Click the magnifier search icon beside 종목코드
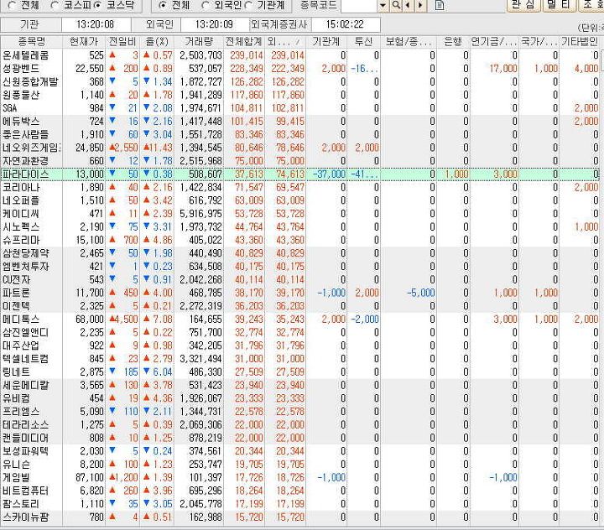Image resolution: width=604 pixels, height=530 pixels. tap(396, 5)
